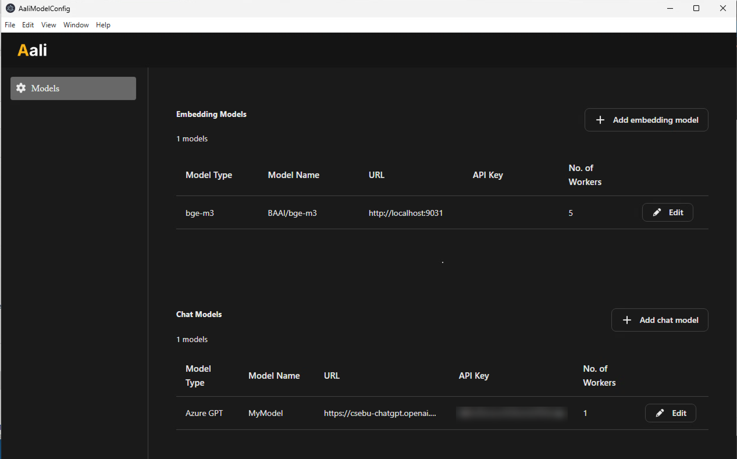Click the plus icon on Add embedding model
The width and height of the screenshot is (737, 459).
(x=600, y=120)
